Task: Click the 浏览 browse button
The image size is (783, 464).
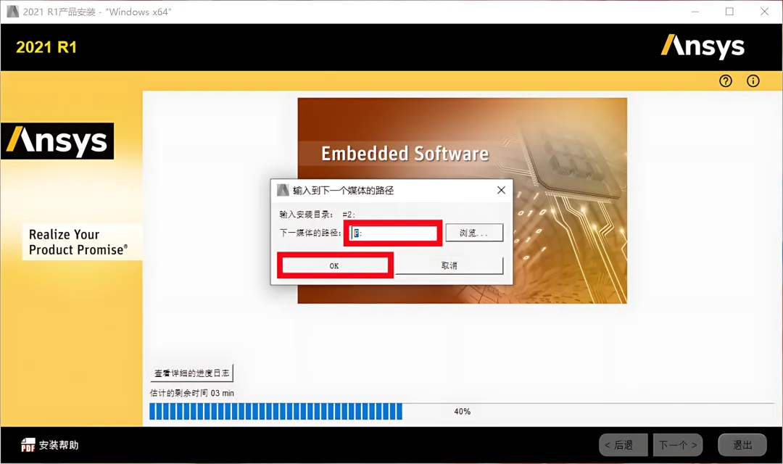Action: click(474, 233)
